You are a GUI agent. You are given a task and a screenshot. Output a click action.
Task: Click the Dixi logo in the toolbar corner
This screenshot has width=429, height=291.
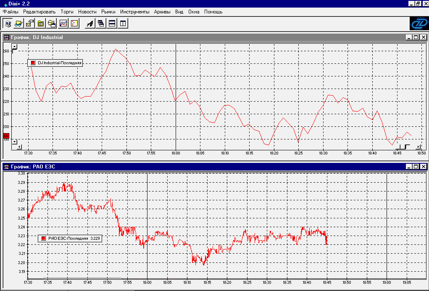tap(419, 24)
